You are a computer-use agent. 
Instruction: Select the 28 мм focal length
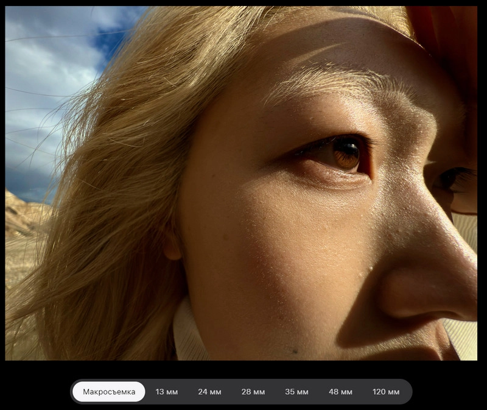[253, 392]
